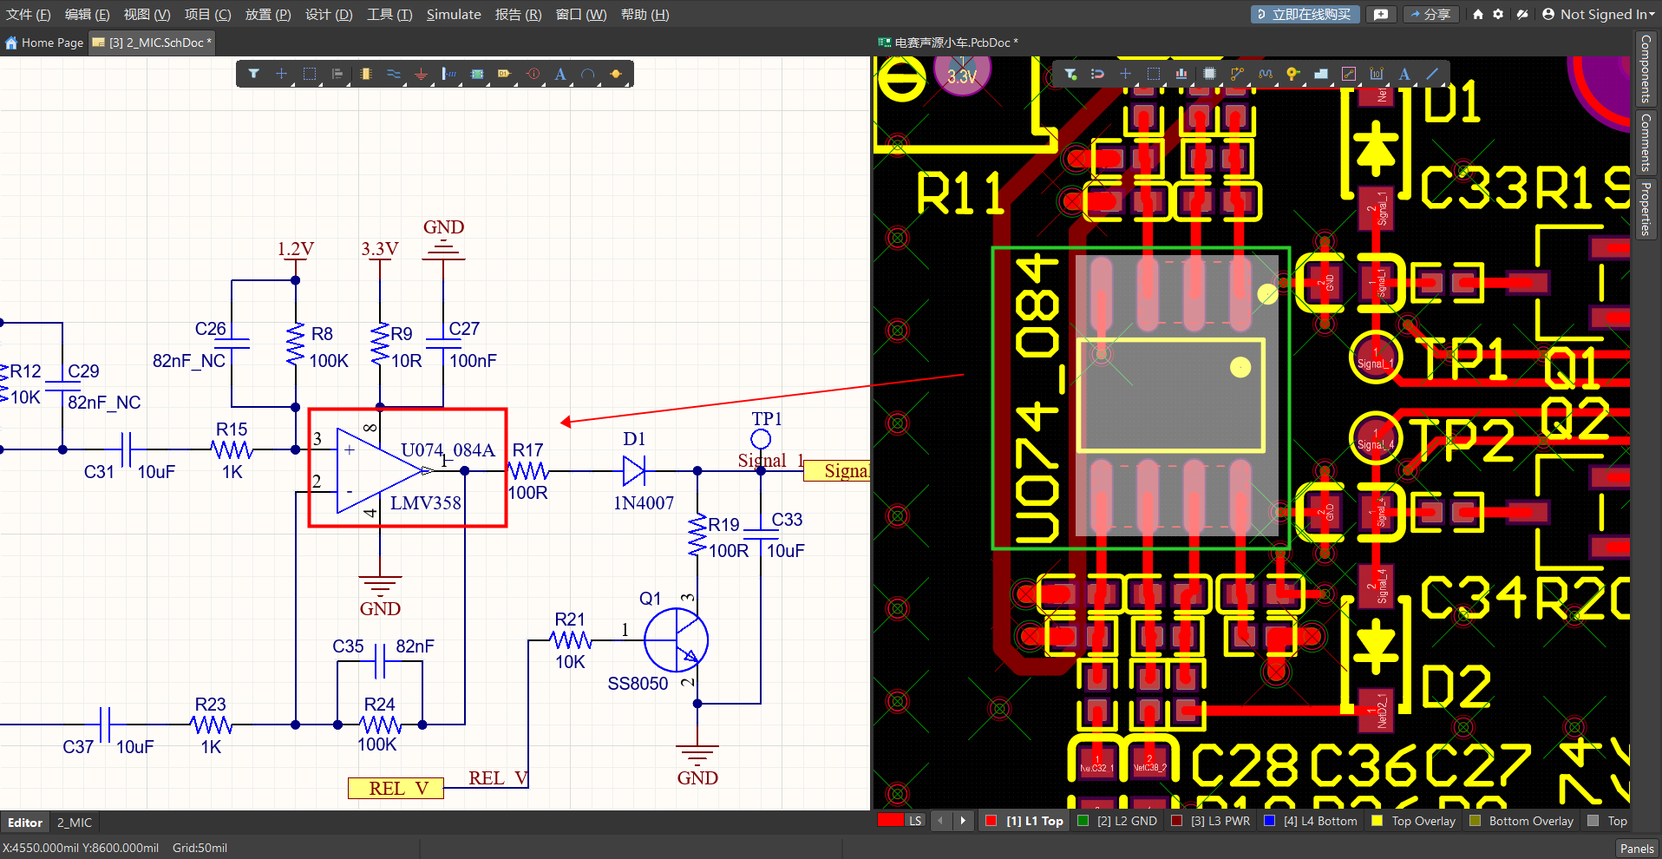Click the Place Via tool in PCB toolbar
The width and height of the screenshot is (1662, 859).
[1292, 75]
